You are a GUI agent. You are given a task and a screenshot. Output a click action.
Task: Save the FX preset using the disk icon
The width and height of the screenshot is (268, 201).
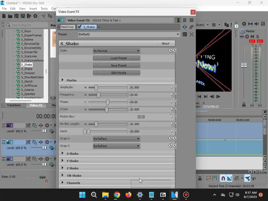coord(185,34)
